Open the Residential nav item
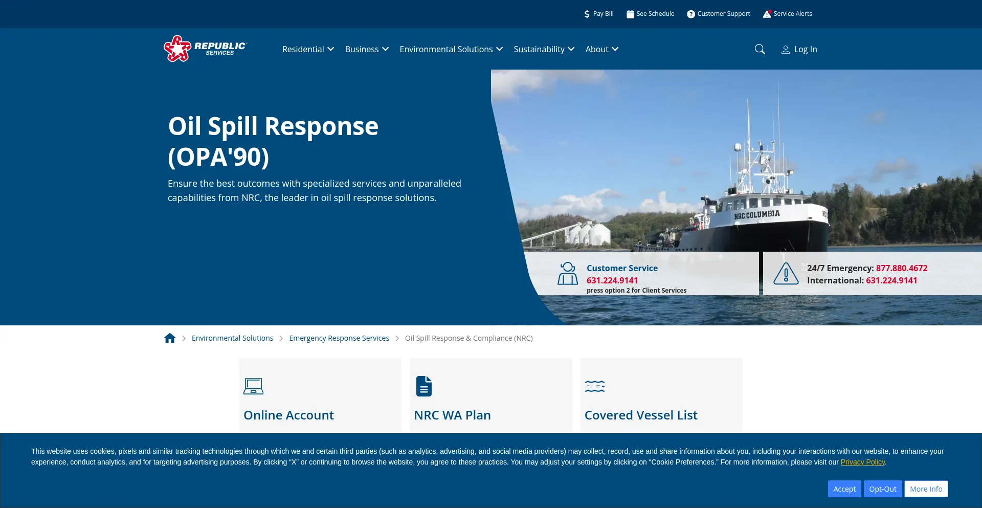Screen dimensions: 982x508 [303, 49]
